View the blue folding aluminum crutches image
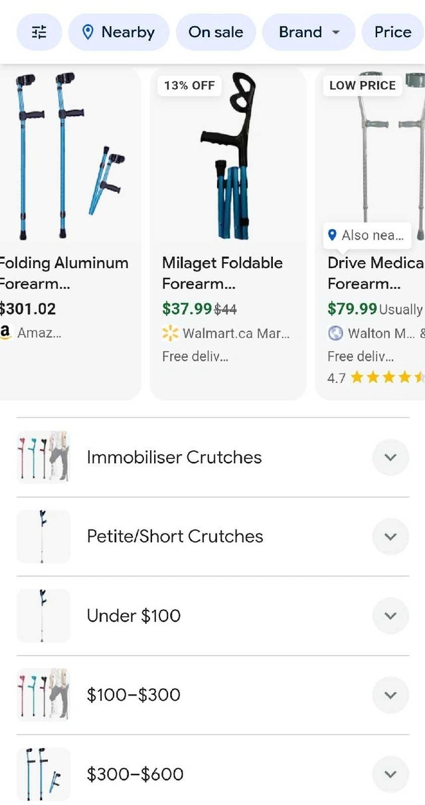The height and width of the screenshot is (805, 425). point(66,156)
